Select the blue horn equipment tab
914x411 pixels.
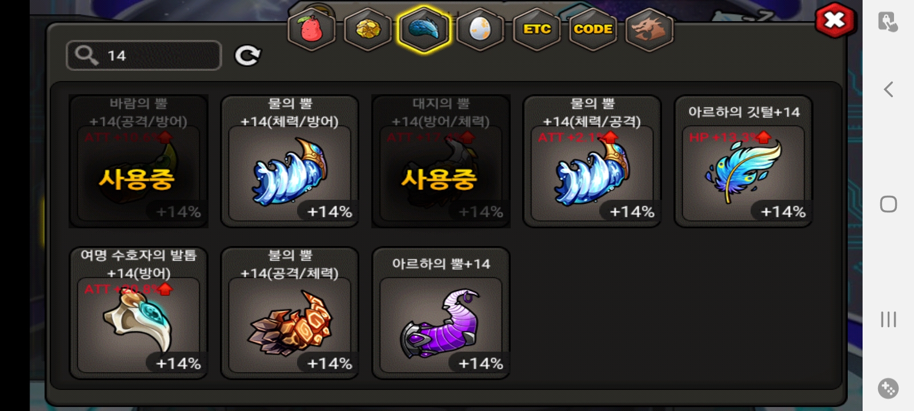pyautogui.click(x=424, y=29)
